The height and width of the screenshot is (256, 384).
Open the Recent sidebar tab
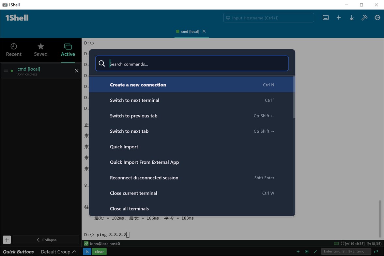click(14, 50)
